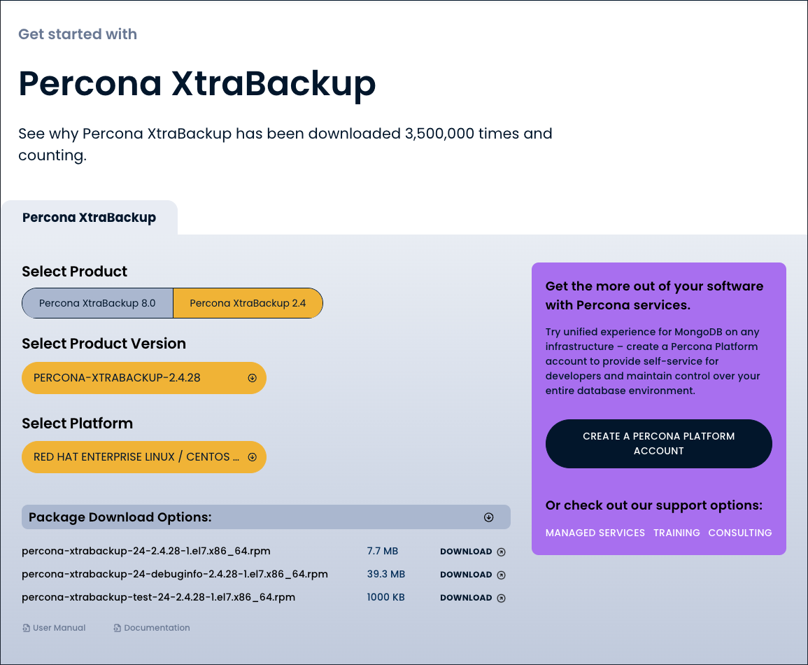Click the 1000 KB file size
The width and height of the screenshot is (808, 665).
(x=385, y=598)
